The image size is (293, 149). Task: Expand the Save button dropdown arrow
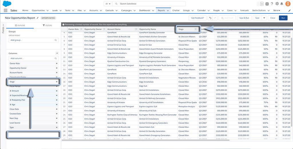264,18
